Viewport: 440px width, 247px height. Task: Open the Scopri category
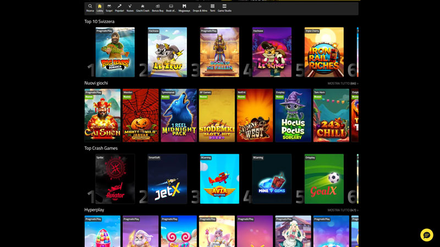tap(109, 8)
